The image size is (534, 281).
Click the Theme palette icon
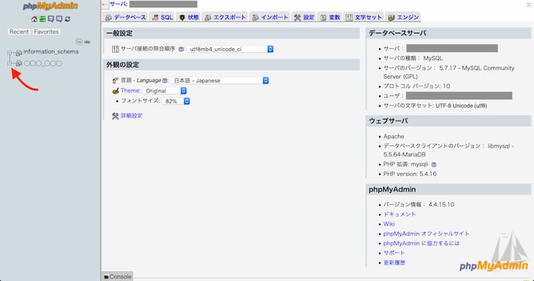[x=115, y=91]
